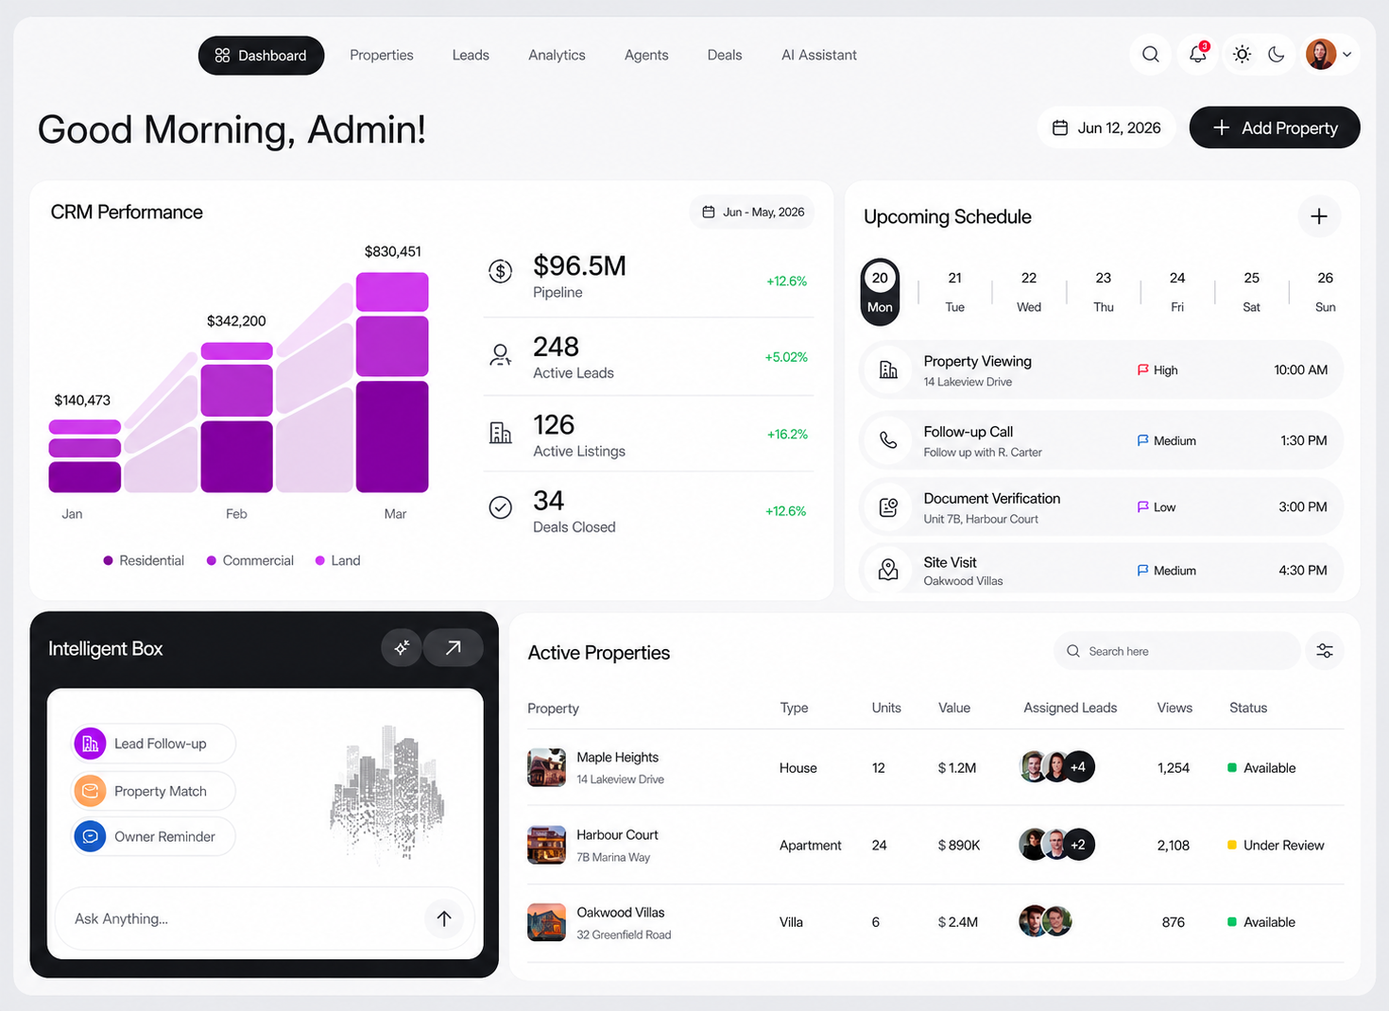Click the Add Property button
The height and width of the screenshot is (1011, 1389).
[1275, 128]
